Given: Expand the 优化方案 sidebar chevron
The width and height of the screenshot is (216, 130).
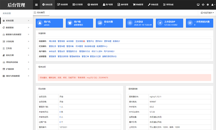Looking at the screenshot, I should tap(29, 55).
